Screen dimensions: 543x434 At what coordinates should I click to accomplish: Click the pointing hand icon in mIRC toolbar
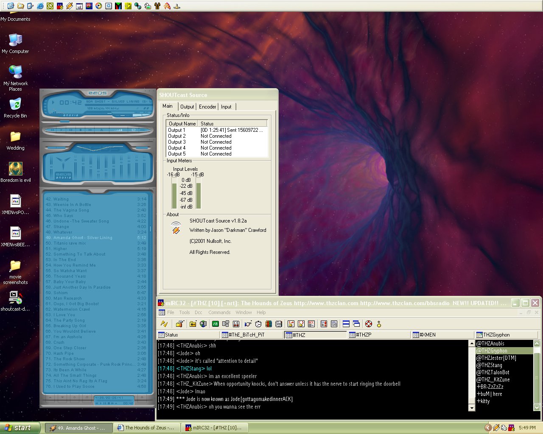248,324
